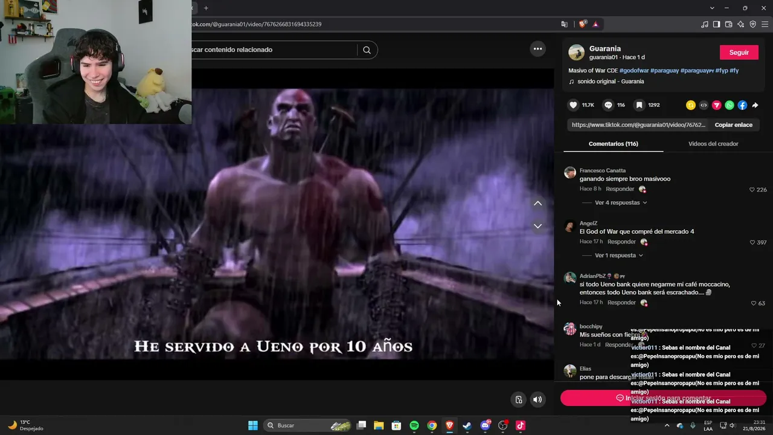Open Brave Wallet icon
This screenshot has height=435, width=773.
[729, 24]
